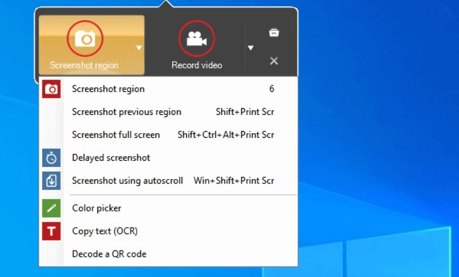Image resolution: width=459 pixels, height=277 pixels.
Task: Choose Screenshot using autoscroll
Action: (169, 181)
